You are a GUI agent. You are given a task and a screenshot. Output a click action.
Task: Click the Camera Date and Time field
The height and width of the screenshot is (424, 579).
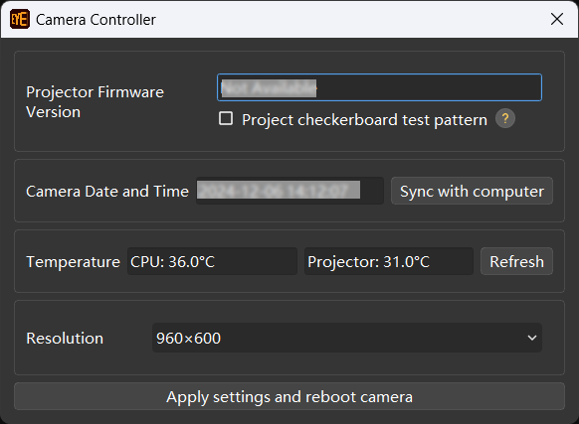[289, 191]
